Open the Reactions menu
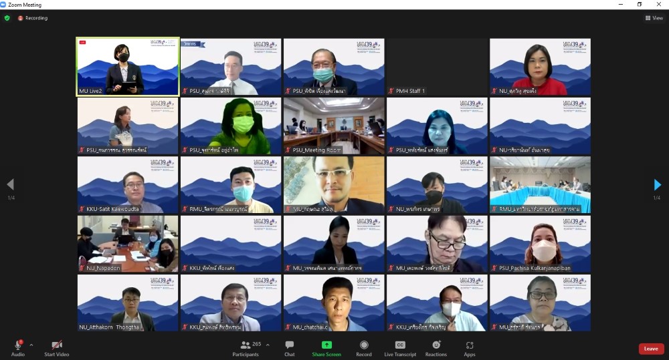This screenshot has width=669, height=360. pos(436,347)
